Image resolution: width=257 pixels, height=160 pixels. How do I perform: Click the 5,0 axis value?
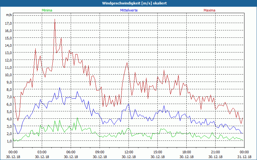(9, 111)
